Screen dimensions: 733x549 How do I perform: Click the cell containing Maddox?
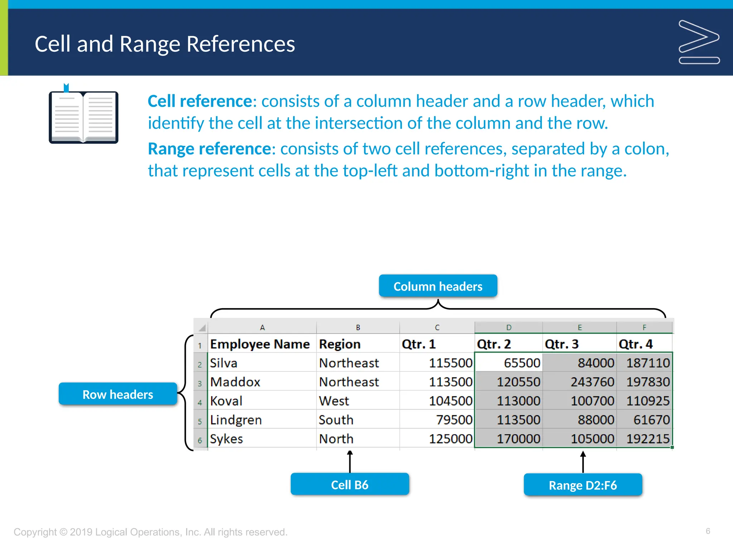click(x=262, y=381)
